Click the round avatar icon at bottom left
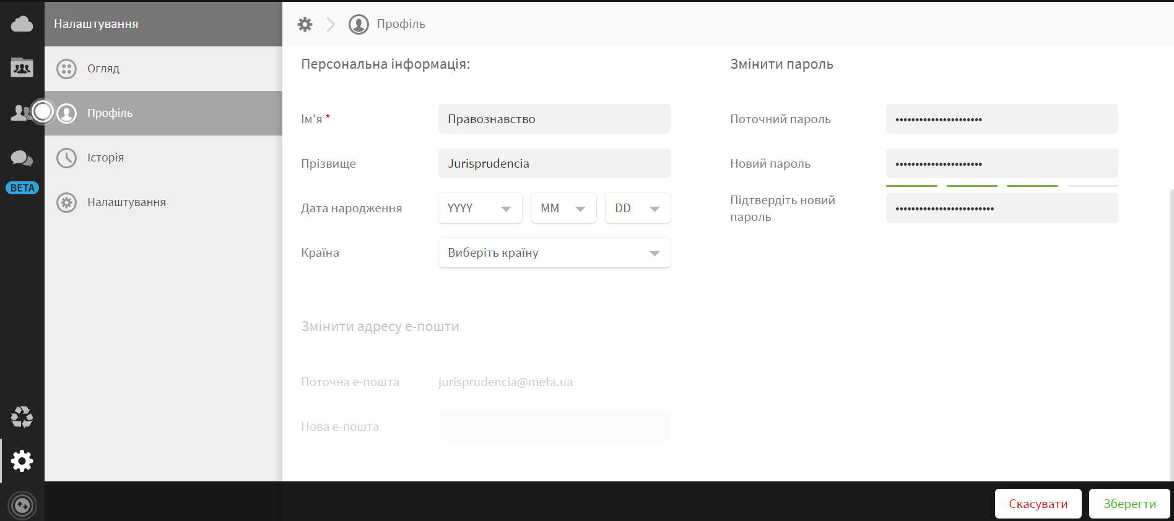The height and width of the screenshot is (521, 1174). click(22, 506)
